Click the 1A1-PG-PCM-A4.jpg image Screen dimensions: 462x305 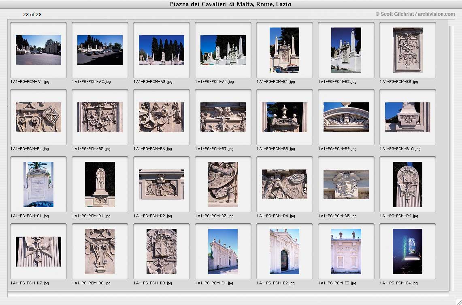pos(223,50)
